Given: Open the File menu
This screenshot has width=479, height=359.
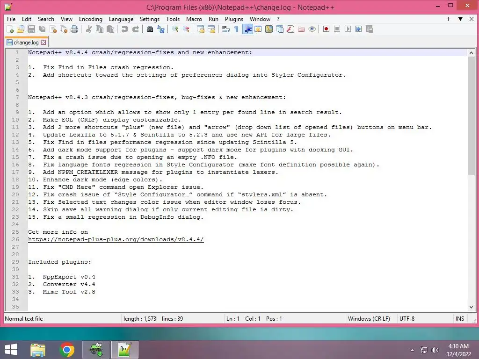Looking at the screenshot, I should 11,19.
